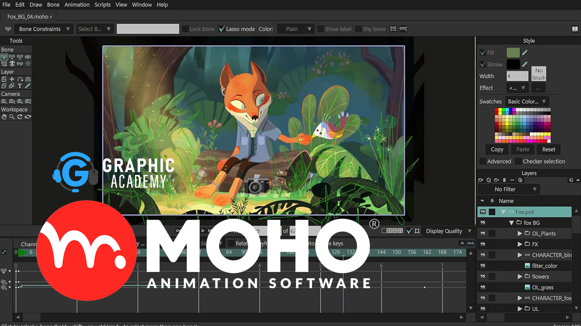The image size is (581, 326).
Task: Select the Insert Text tool
Action: pos(20,86)
